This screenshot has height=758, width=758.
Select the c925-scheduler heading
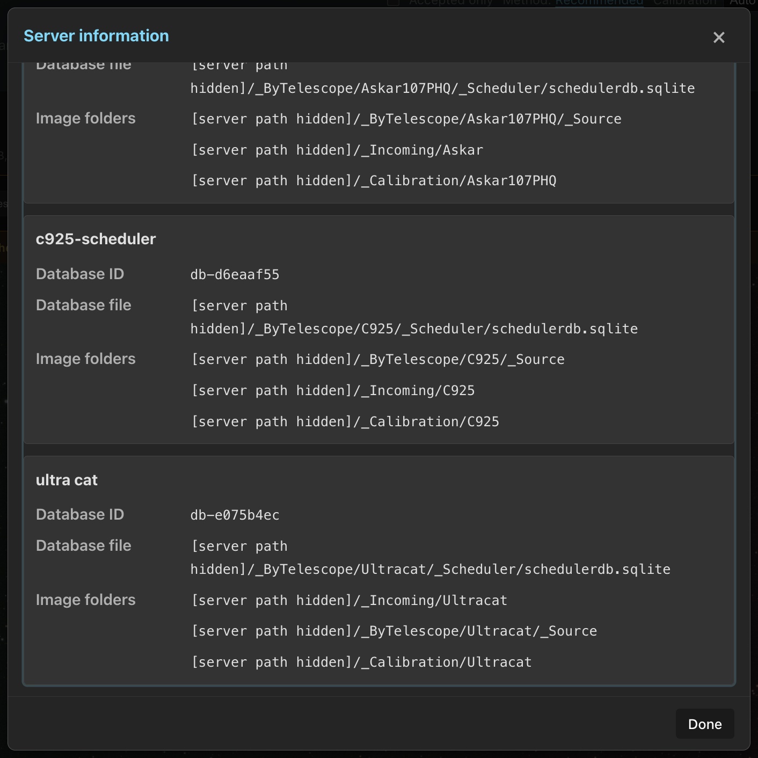[96, 239]
